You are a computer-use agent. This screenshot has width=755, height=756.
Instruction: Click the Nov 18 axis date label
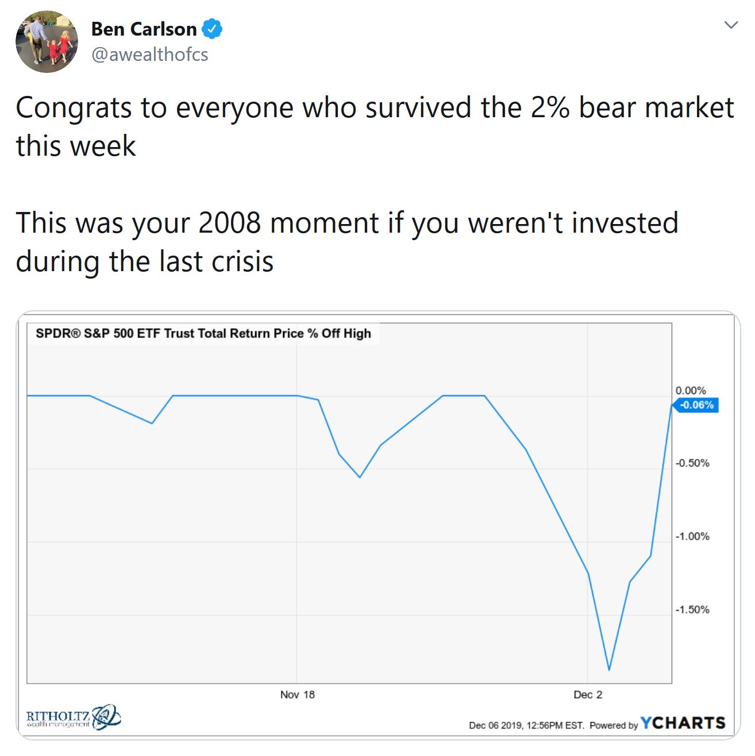(x=297, y=695)
